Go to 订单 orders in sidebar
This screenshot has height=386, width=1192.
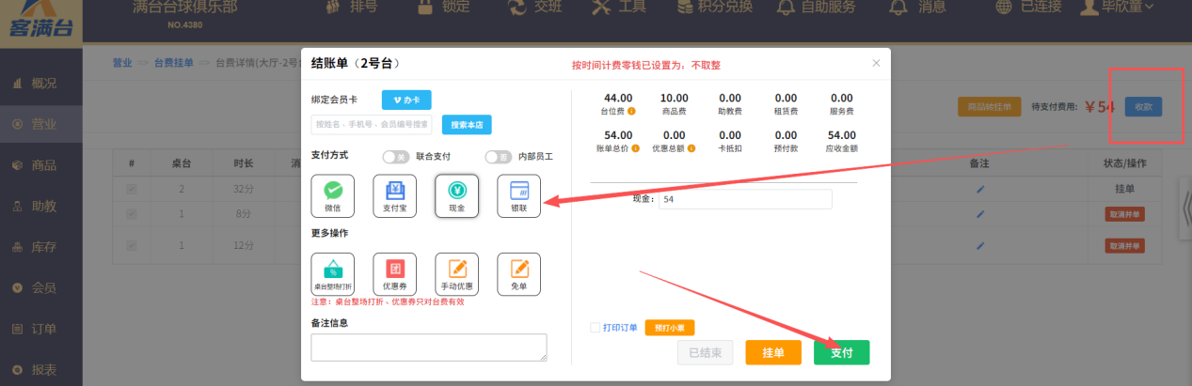[41, 329]
